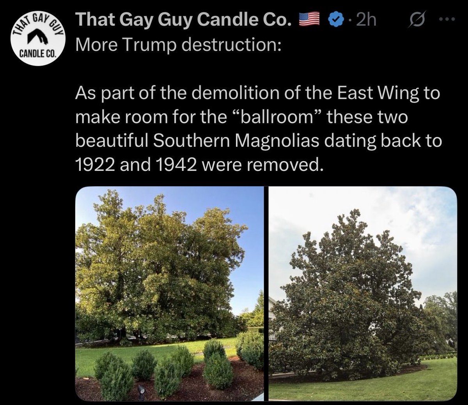Click the landscape spotlight in the mulch bed
The width and height of the screenshot is (468, 405).
(142, 390)
